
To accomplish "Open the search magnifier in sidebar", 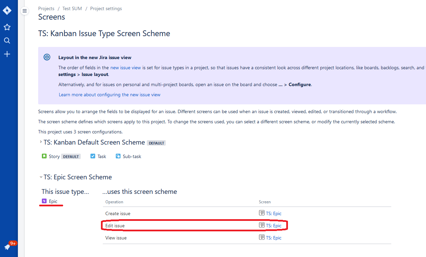I will pos(7,41).
